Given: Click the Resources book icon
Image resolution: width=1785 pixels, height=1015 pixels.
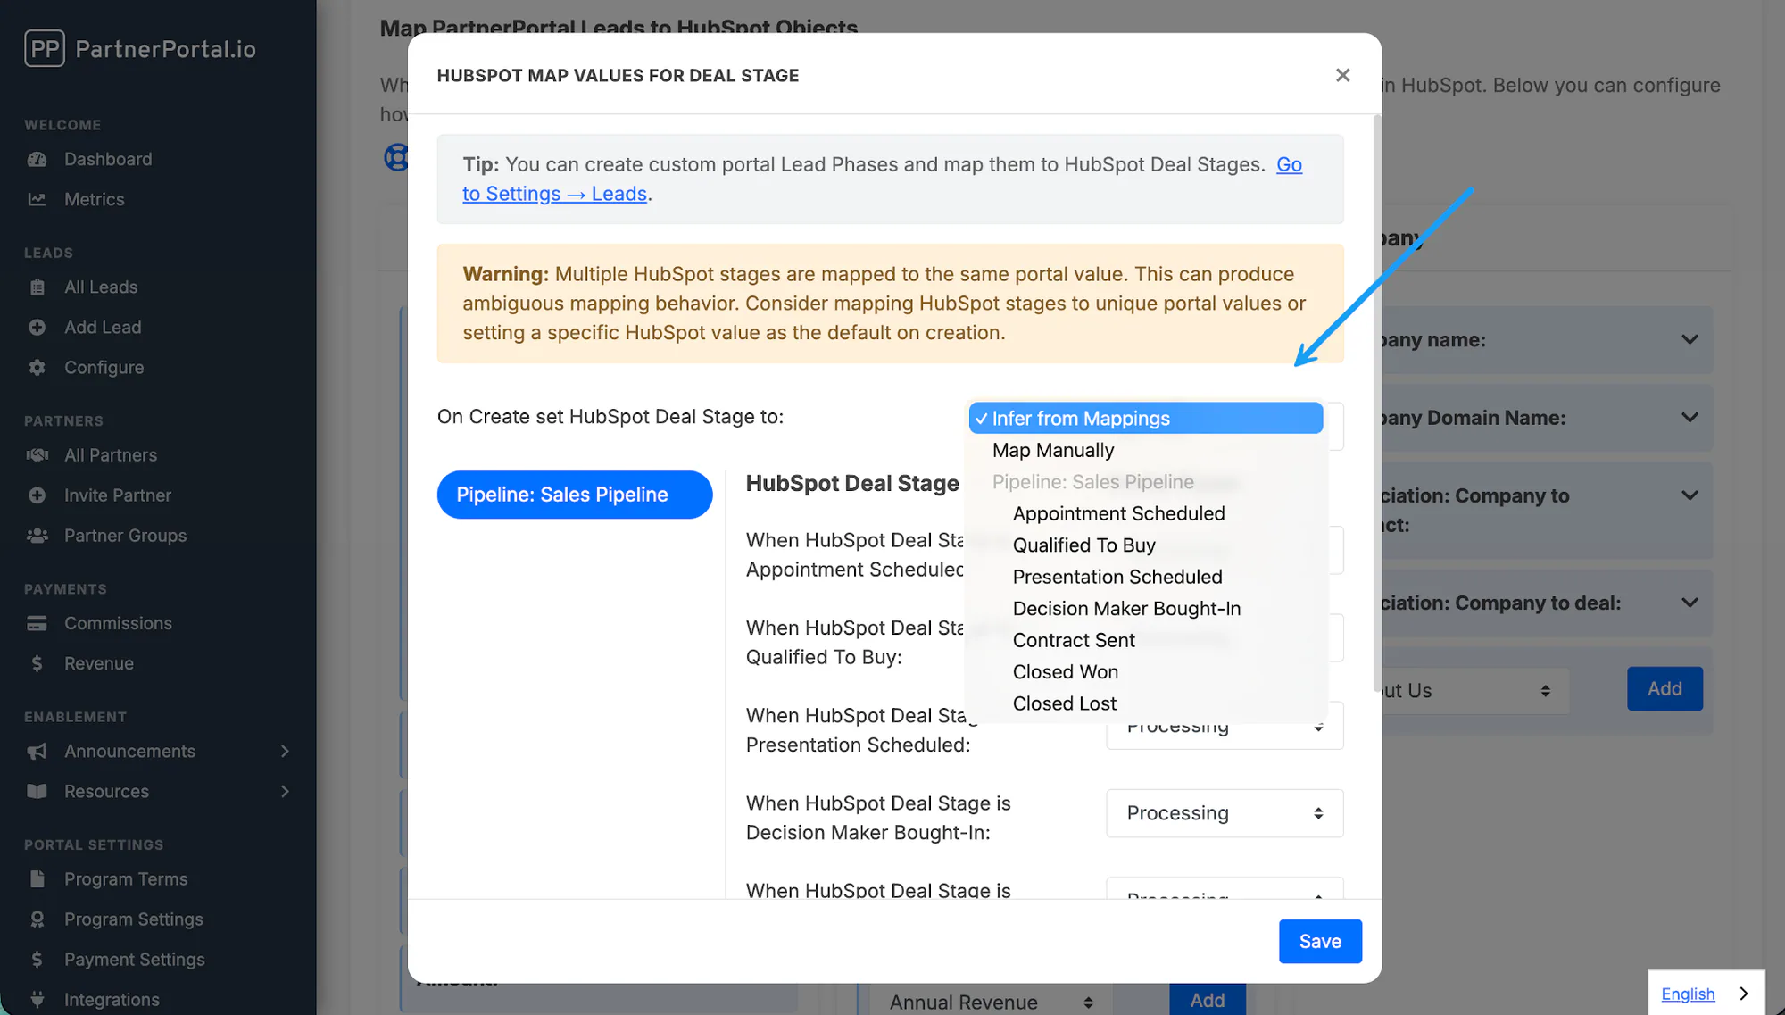Looking at the screenshot, I should point(37,791).
